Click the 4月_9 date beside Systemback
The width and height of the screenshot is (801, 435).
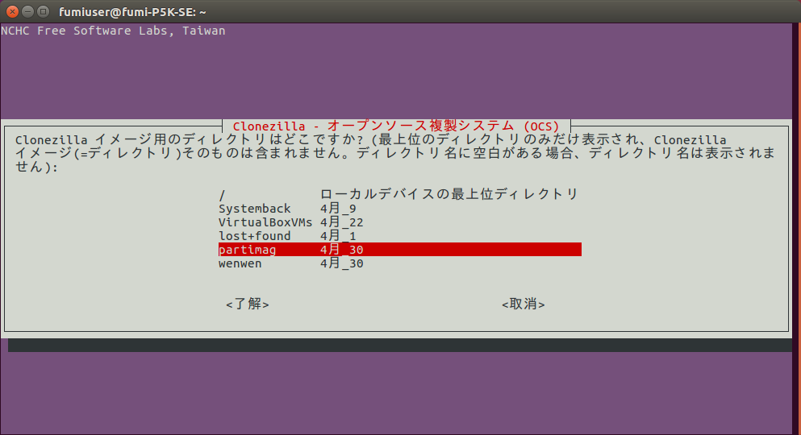click(x=338, y=209)
